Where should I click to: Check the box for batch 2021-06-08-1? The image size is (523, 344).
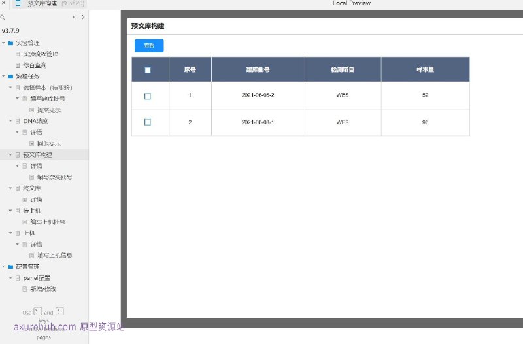(148, 122)
